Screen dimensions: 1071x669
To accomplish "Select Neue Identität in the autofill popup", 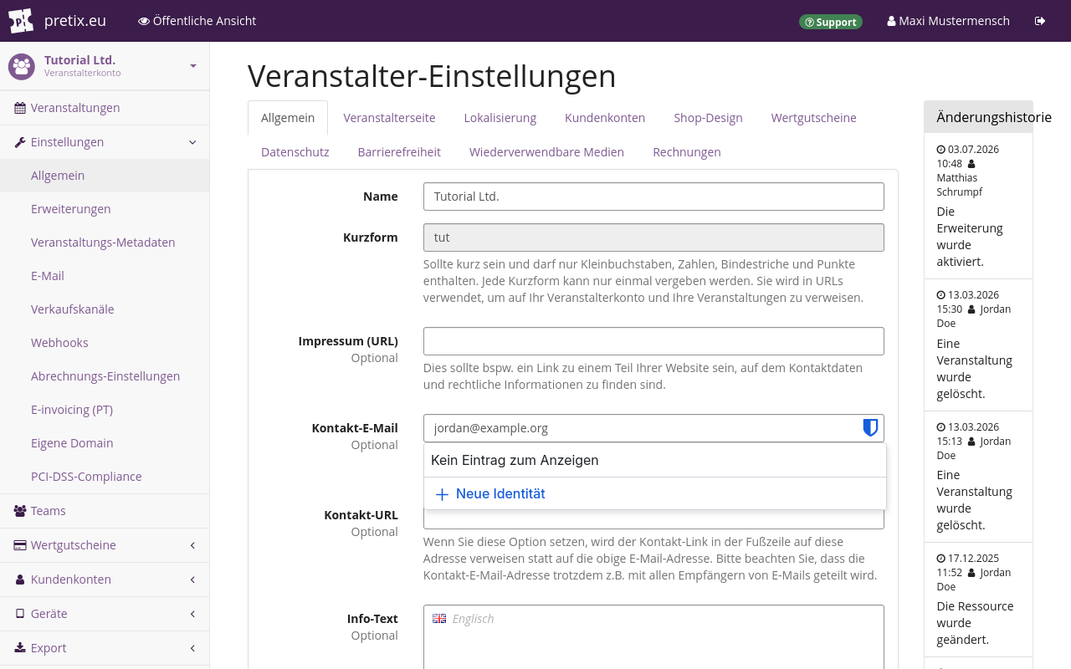I will (655, 494).
